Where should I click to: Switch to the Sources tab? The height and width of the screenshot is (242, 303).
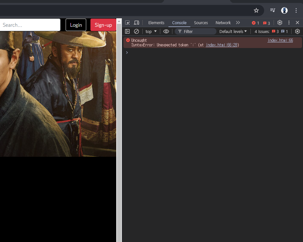201,23
